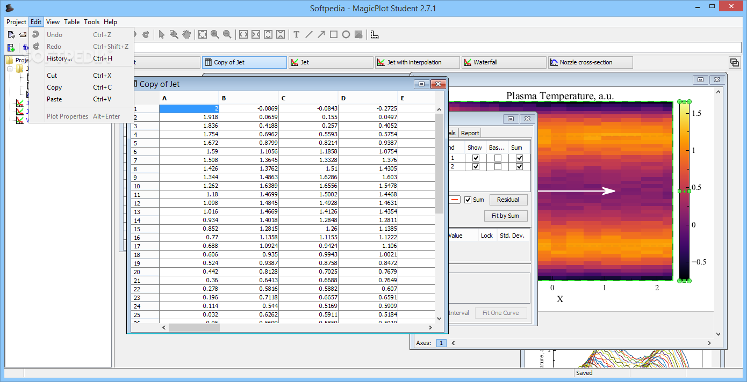Viewport: 747px width, 382px height.
Task: Click the add axes toolbar icon
Action: (375, 34)
